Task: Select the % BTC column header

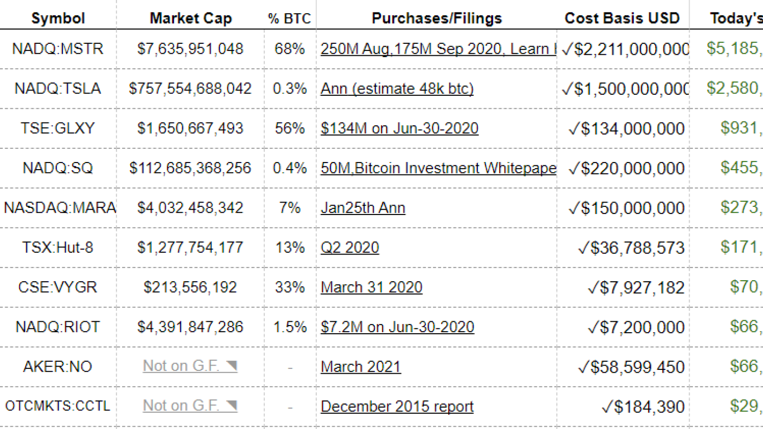Action: pyautogui.click(x=289, y=18)
